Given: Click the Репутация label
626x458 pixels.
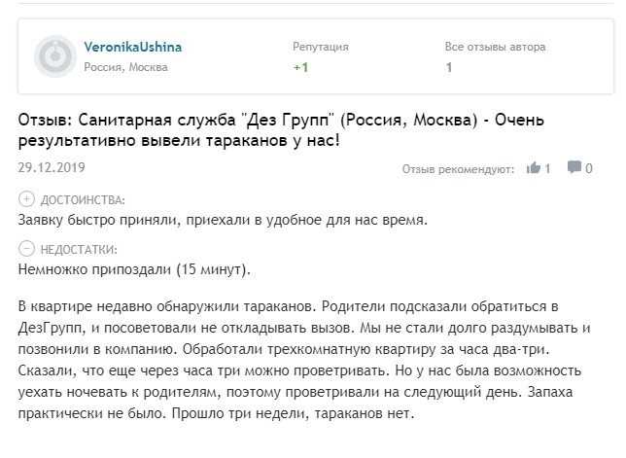Looking at the screenshot, I should pyautogui.click(x=320, y=47).
